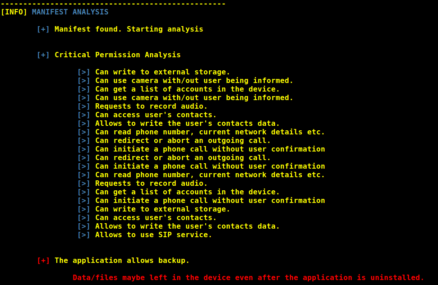Click the [INFO] tag before MANIFEST ANALYSIS
This screenshot has height=285, width=438.
(x=14, y=12)
